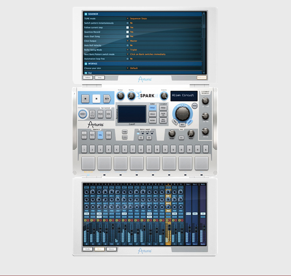The image size is (291, 276).
Task: Click the round Select pad control button
Action: click(x=83, y=114)
